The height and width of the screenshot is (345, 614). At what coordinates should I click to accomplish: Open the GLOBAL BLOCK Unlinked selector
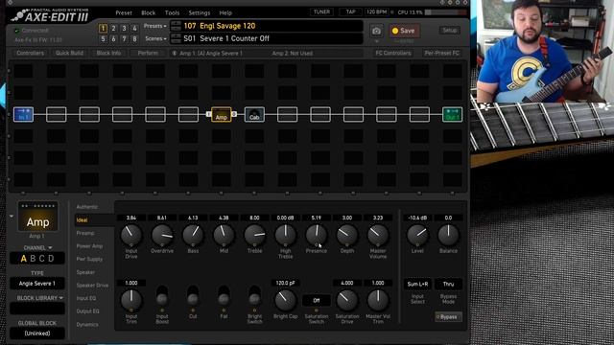point(37,333)
